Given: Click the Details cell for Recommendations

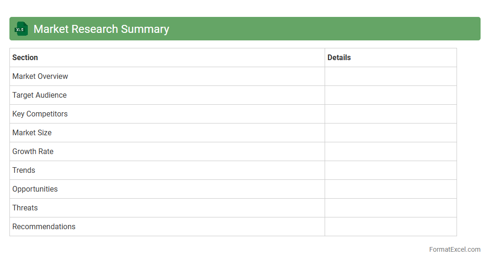Looking at the screenshot, I should pyautogui.click(x=391, y=226).
